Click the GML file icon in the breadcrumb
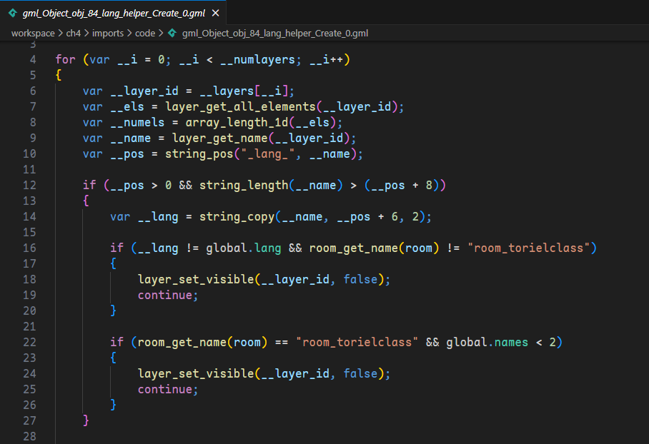Screen dimensions: 649x444 [172, 33]
